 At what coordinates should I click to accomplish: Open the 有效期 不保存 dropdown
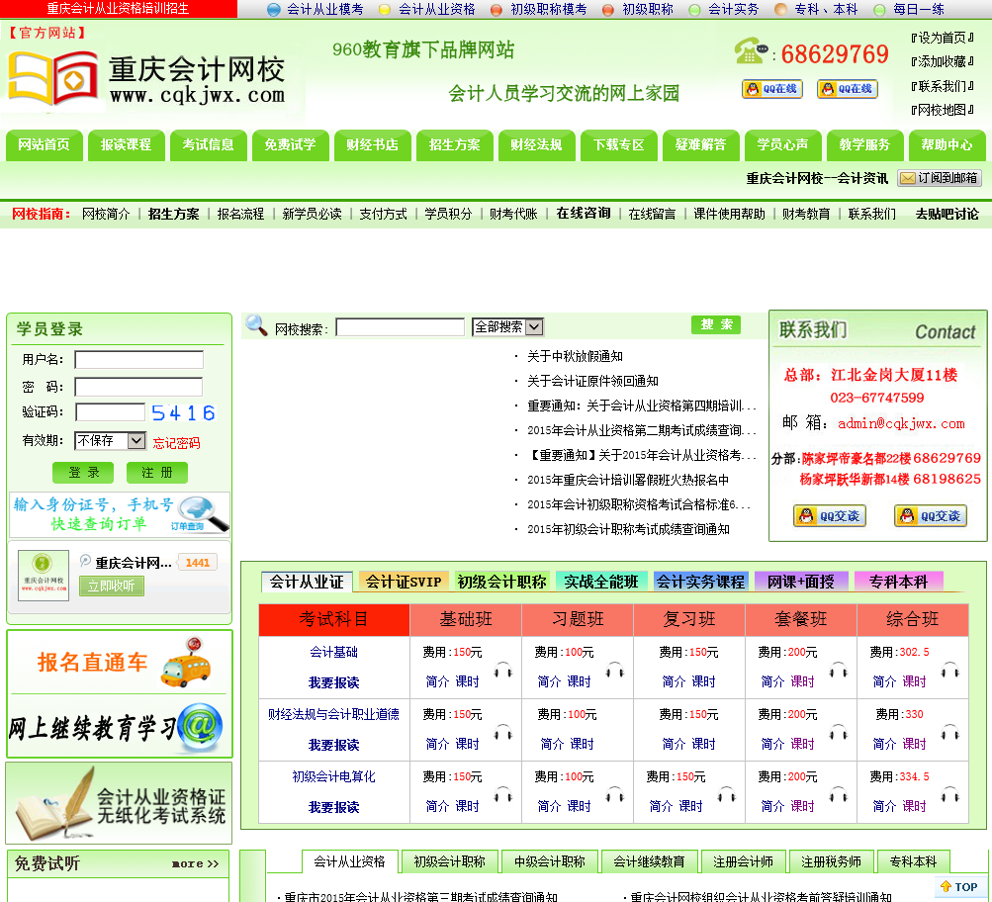click(110, 440)
